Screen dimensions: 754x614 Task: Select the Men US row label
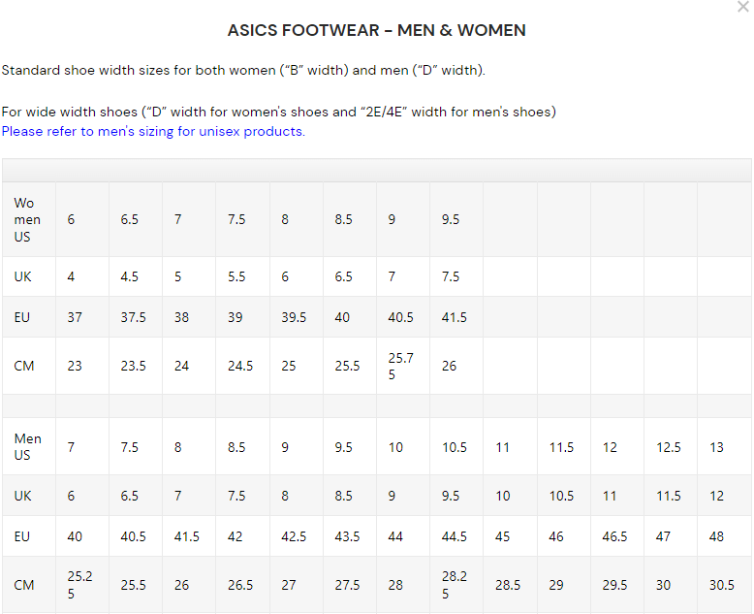click(x=27, y=447)
